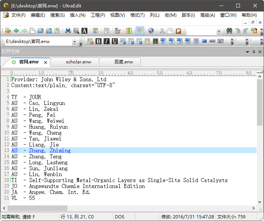
Task: Open the 文件(F) menu
Action: pyautogui.click(x=19, y=15)
